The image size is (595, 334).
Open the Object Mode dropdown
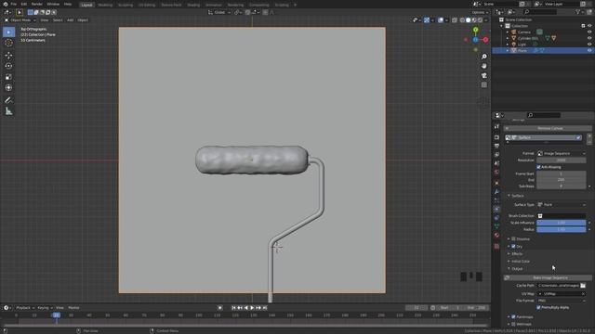click(x=20, y=20)
